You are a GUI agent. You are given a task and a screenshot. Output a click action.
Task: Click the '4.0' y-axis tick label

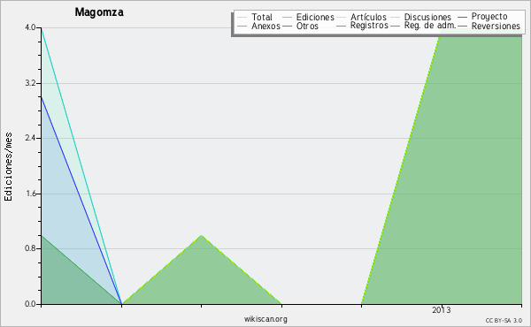[x=30, y=27]
